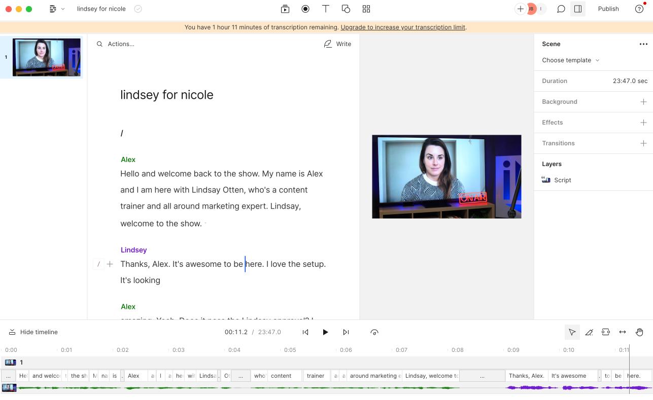The image size is (653, 400).
Task: Open the comments panel icon
Action: coord(561,9)
